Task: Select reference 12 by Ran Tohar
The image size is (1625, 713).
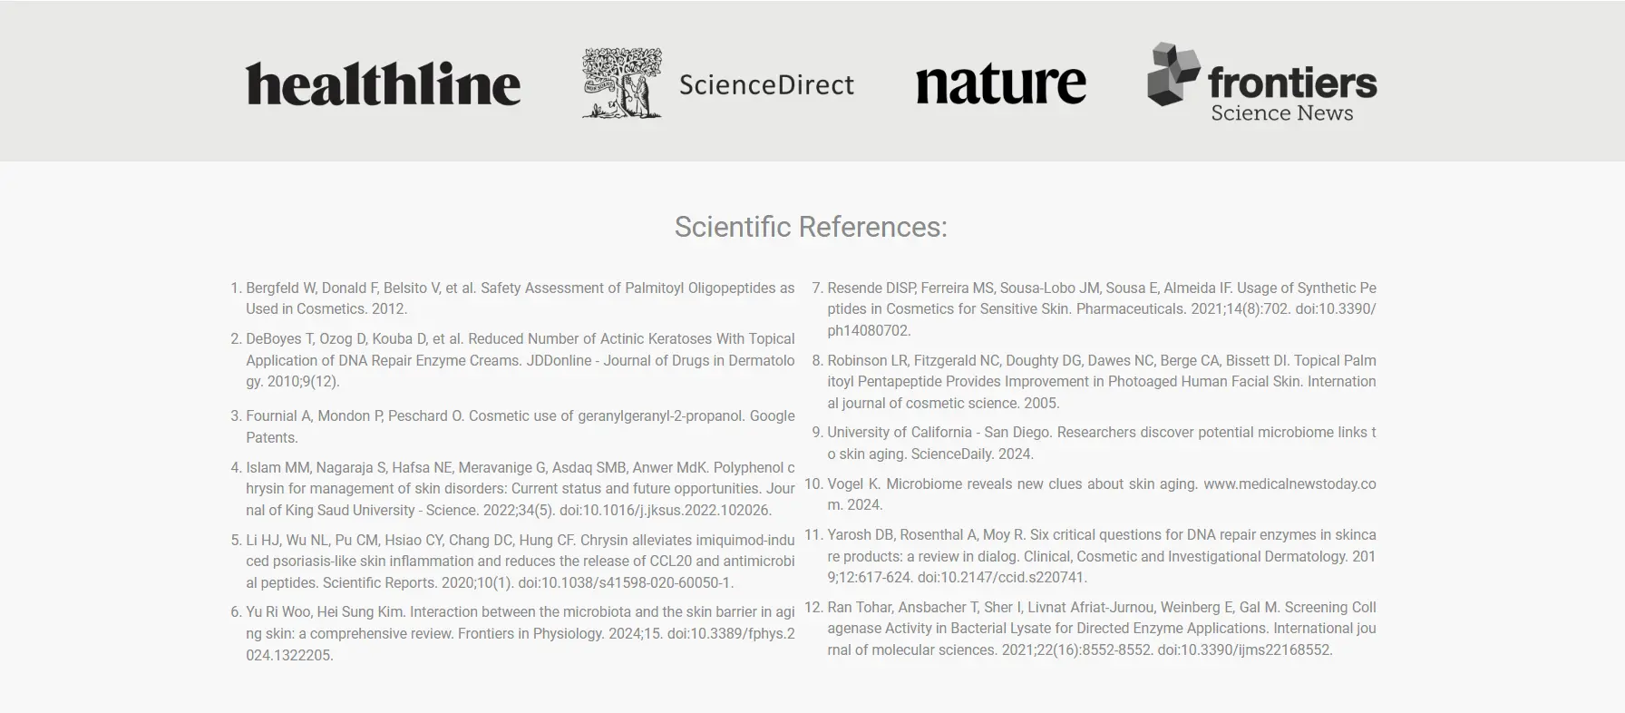Action: [x=1102, y=629]
